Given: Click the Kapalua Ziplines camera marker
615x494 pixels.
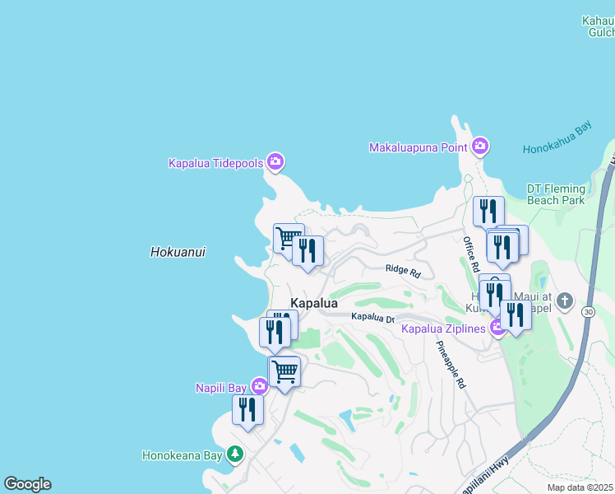Looking at the screenshot, I should [497, 328].
